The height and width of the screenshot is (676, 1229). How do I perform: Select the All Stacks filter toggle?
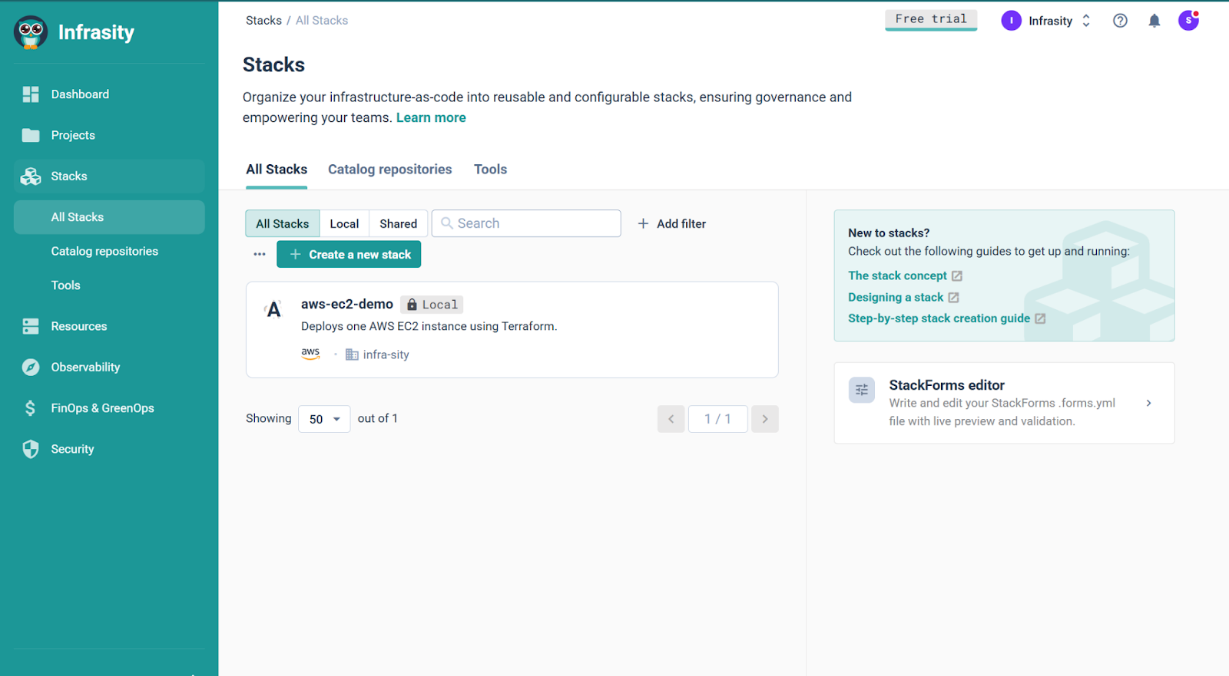282,224
